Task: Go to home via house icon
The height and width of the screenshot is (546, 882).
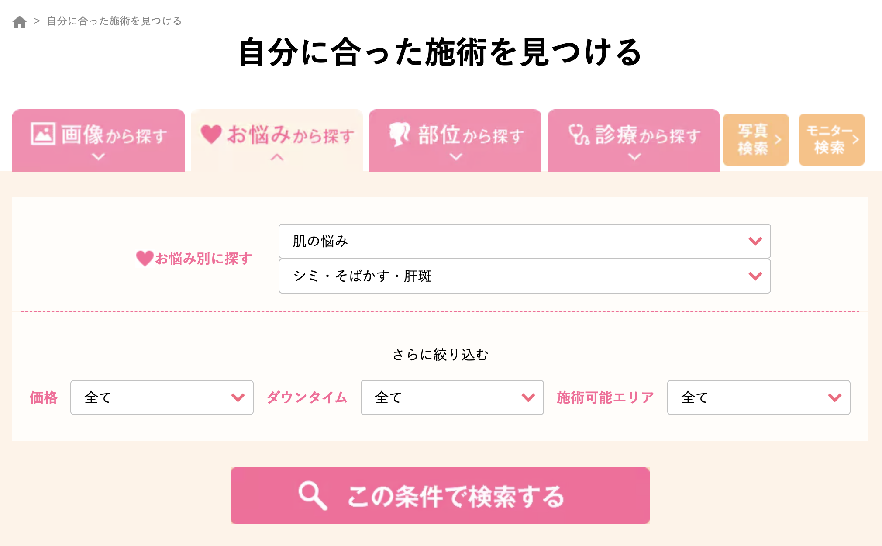Action: tap(20, 22)
